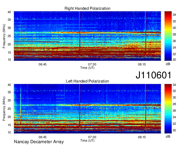Click the right-handed spectrogram plot area
179x145 pixels.
[87, 36]
